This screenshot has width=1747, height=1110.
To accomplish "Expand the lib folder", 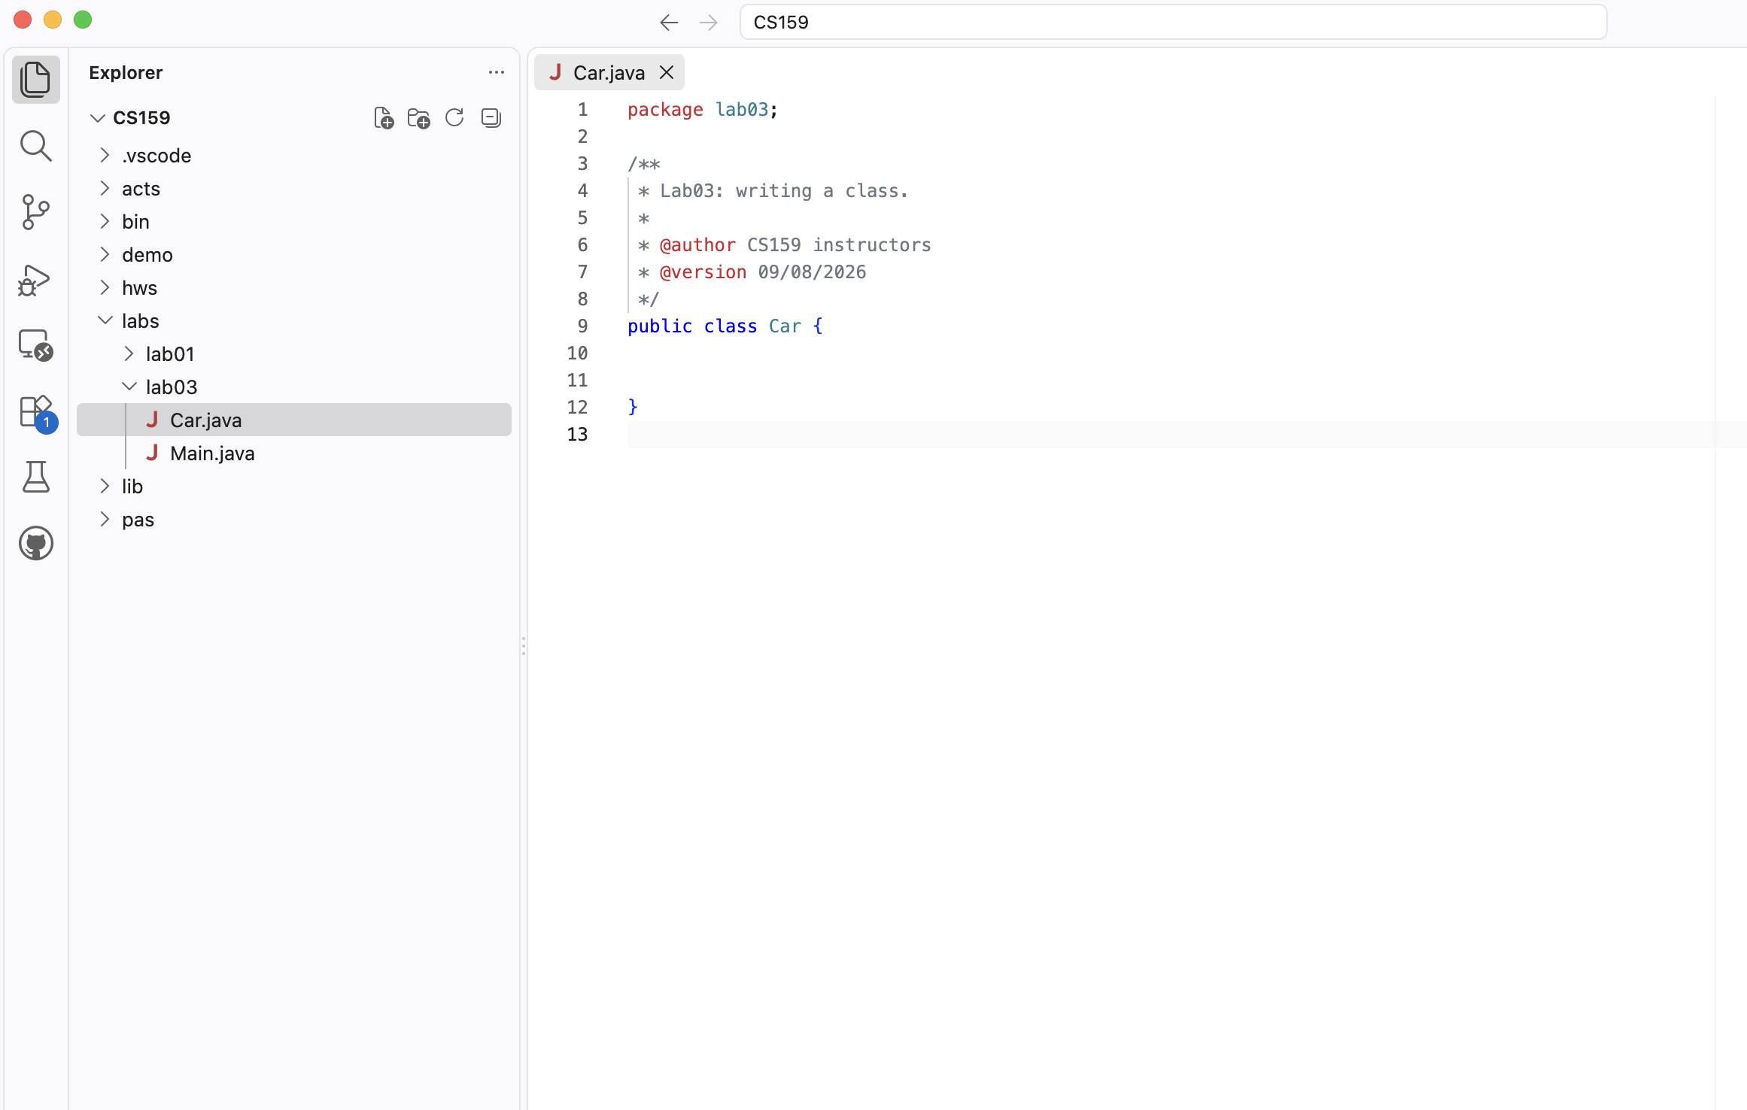I will click(x=105, y=486).
